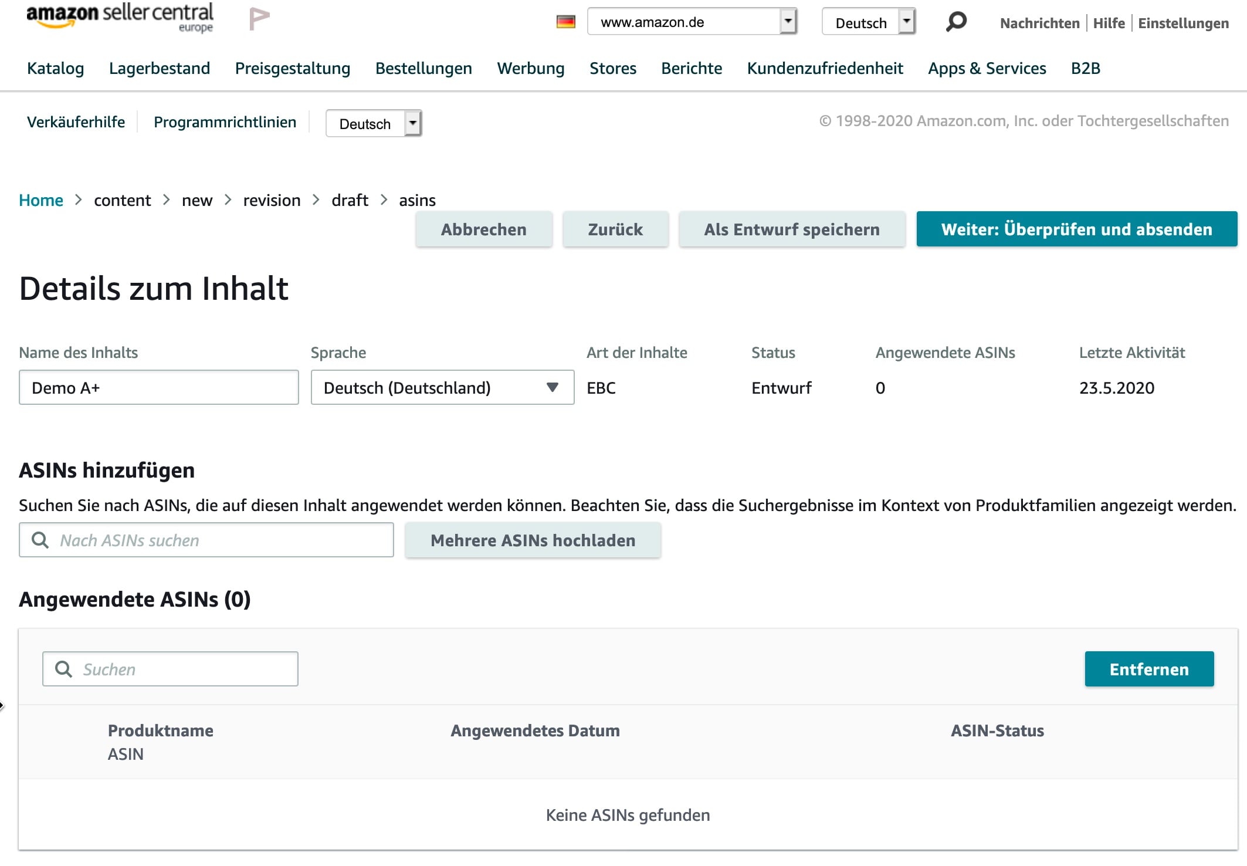This screenshot has height=866, width=1247.
Task: Click the asins breadcrumb item
Action: (x=418, y=200)
